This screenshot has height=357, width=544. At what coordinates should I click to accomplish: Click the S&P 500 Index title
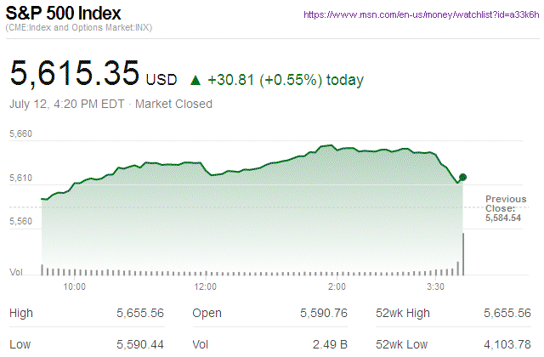click(x=64, y=14)
